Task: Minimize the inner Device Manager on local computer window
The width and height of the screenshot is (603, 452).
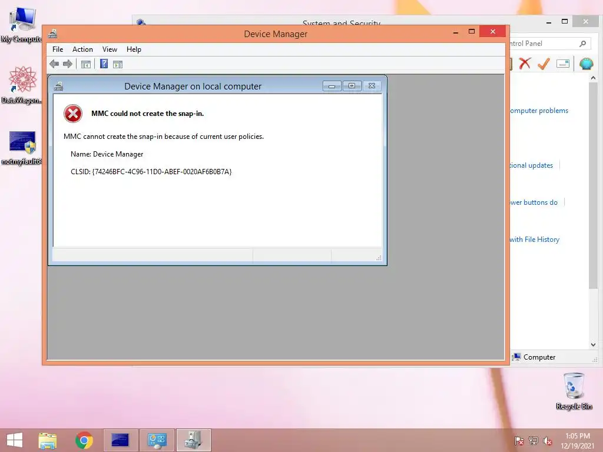Action: coord(332,86)
